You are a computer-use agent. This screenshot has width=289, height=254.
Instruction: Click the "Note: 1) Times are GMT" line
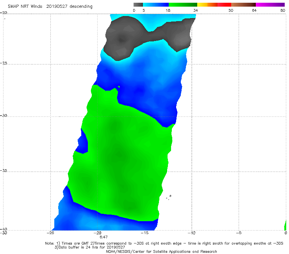click(164, 243)
